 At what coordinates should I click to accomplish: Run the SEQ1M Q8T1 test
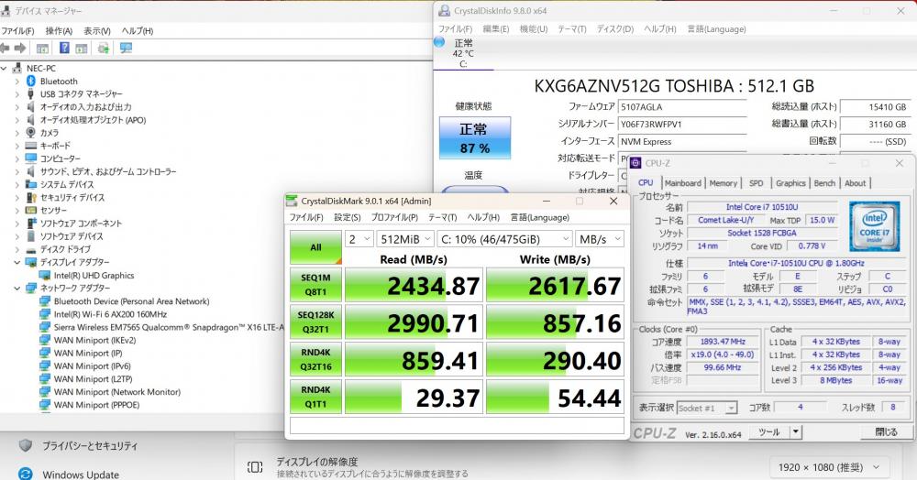[x=315, y=285]
